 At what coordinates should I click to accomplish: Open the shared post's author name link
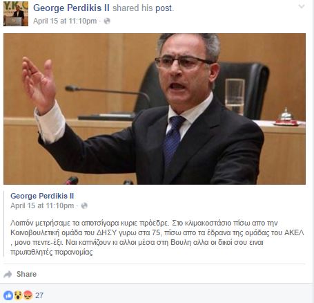[x=42, y=196]
